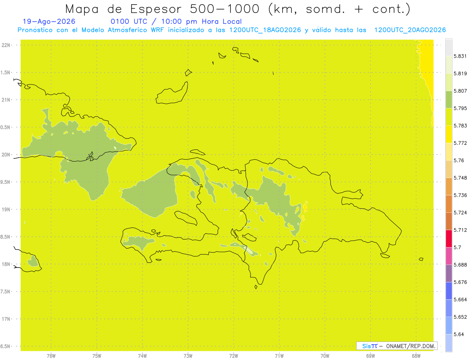Select the date text "19-Ago-2026"
This screenshot has width=467, height=361.
pyautogui.click(x=49, y=21)
